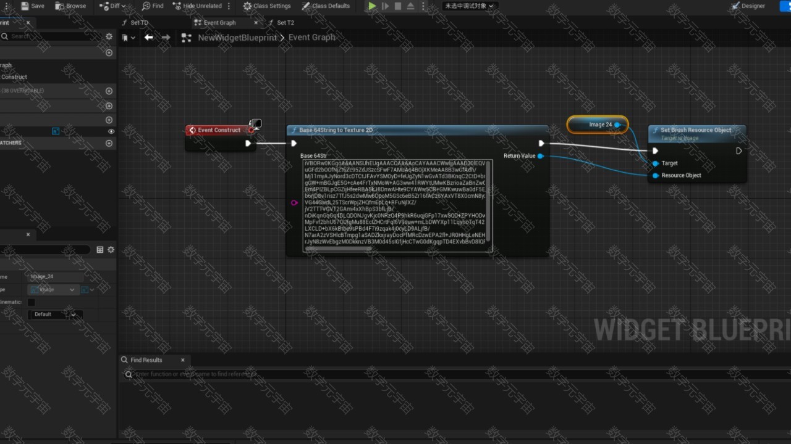The image size is (791, 444).
Task: Browse to the asset in Content Browser
Action: pos(70,6)
